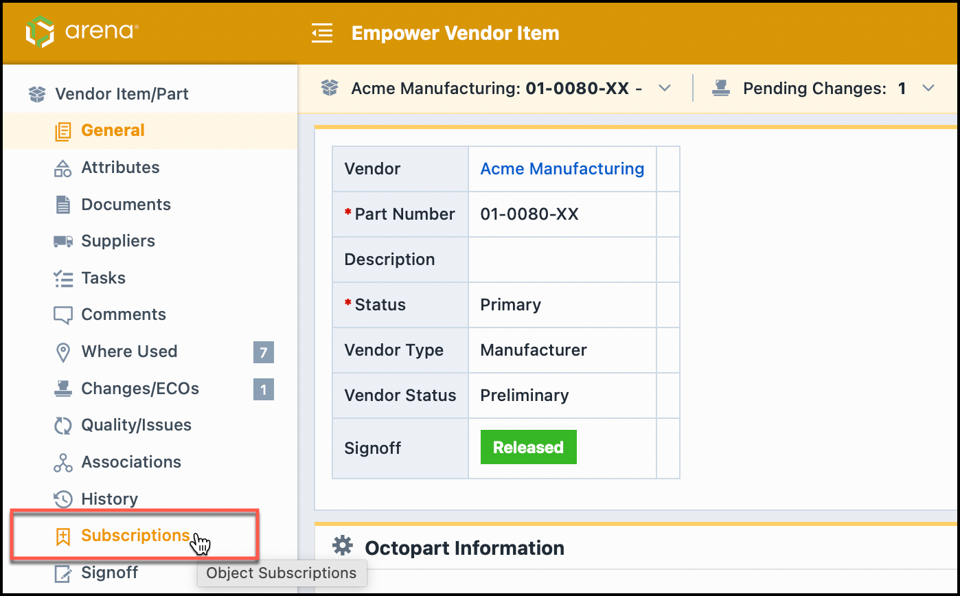Screen dimensions: 960x596
Task: Open the Pending Changes dropdown
Action: pyautogui.click(x=928, y=88)
